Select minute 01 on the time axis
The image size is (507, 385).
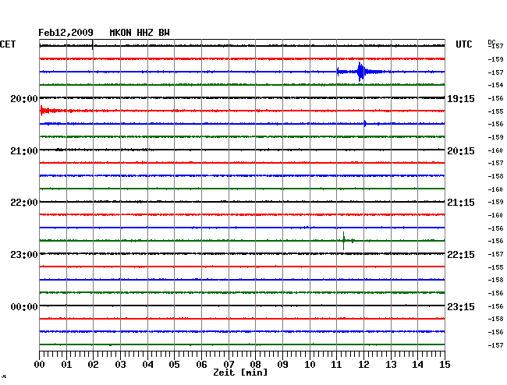pyautogui.click(x=66, y=364)
